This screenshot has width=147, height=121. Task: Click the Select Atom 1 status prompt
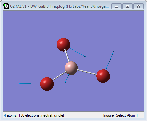[127, 115]
